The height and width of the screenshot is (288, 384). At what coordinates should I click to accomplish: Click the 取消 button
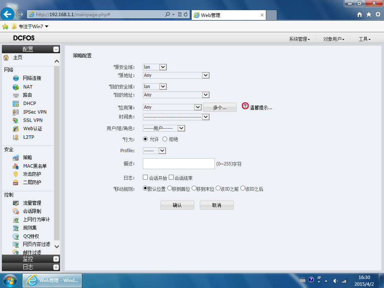point(217,205)
